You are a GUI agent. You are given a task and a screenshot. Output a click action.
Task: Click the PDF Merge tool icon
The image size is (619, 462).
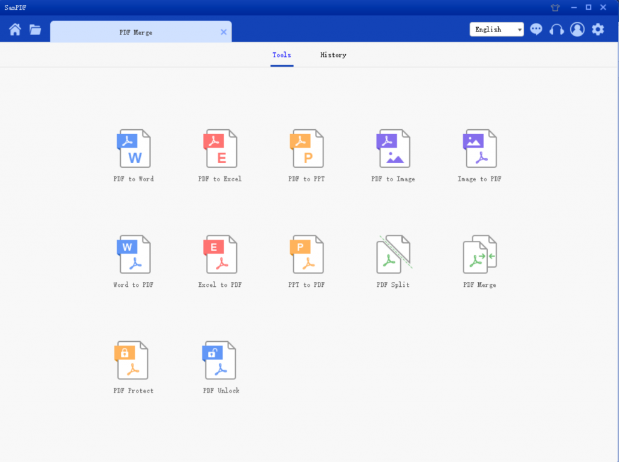(x=479, y=254)
